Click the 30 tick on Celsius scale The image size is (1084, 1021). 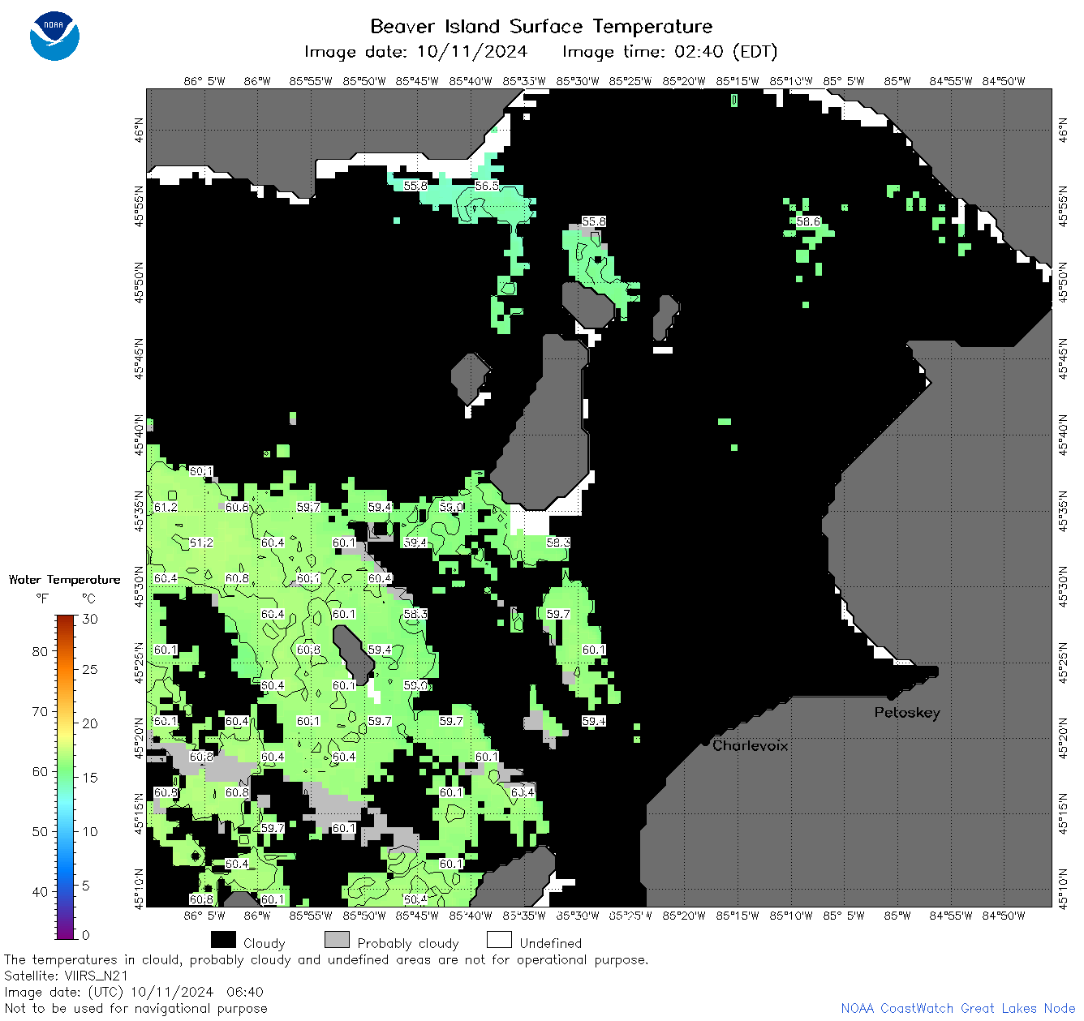pos(90,619)
